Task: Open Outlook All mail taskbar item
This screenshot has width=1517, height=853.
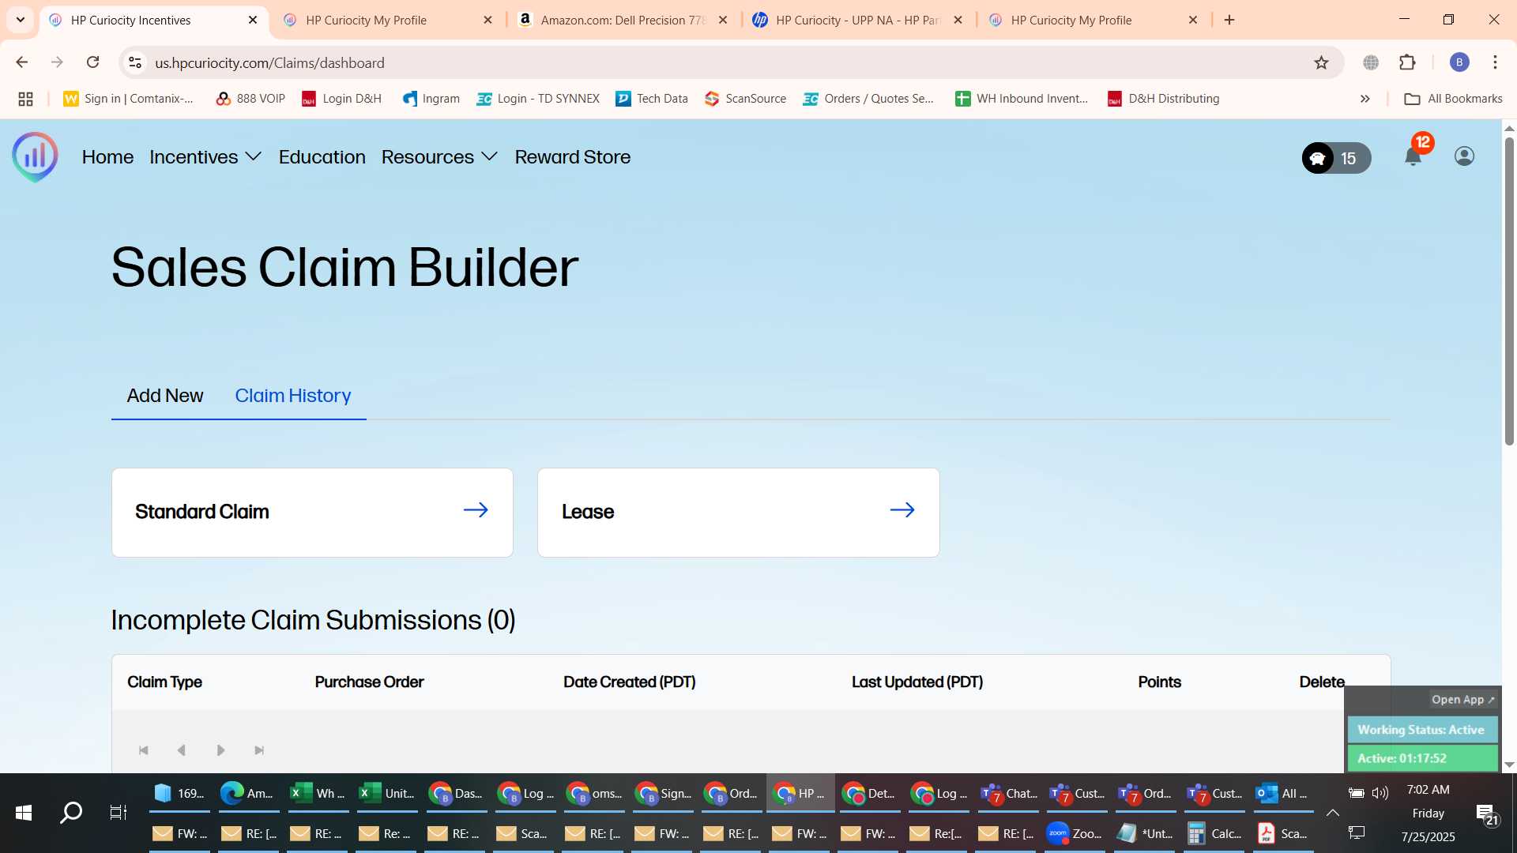Action: 1283,794
